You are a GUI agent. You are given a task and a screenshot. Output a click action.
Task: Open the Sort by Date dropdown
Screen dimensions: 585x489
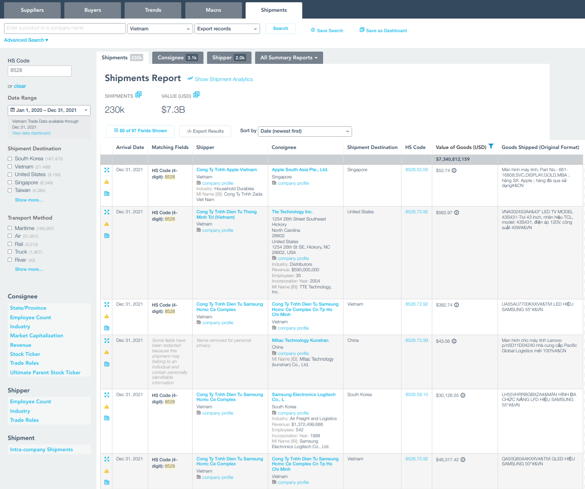coord(305,131)
